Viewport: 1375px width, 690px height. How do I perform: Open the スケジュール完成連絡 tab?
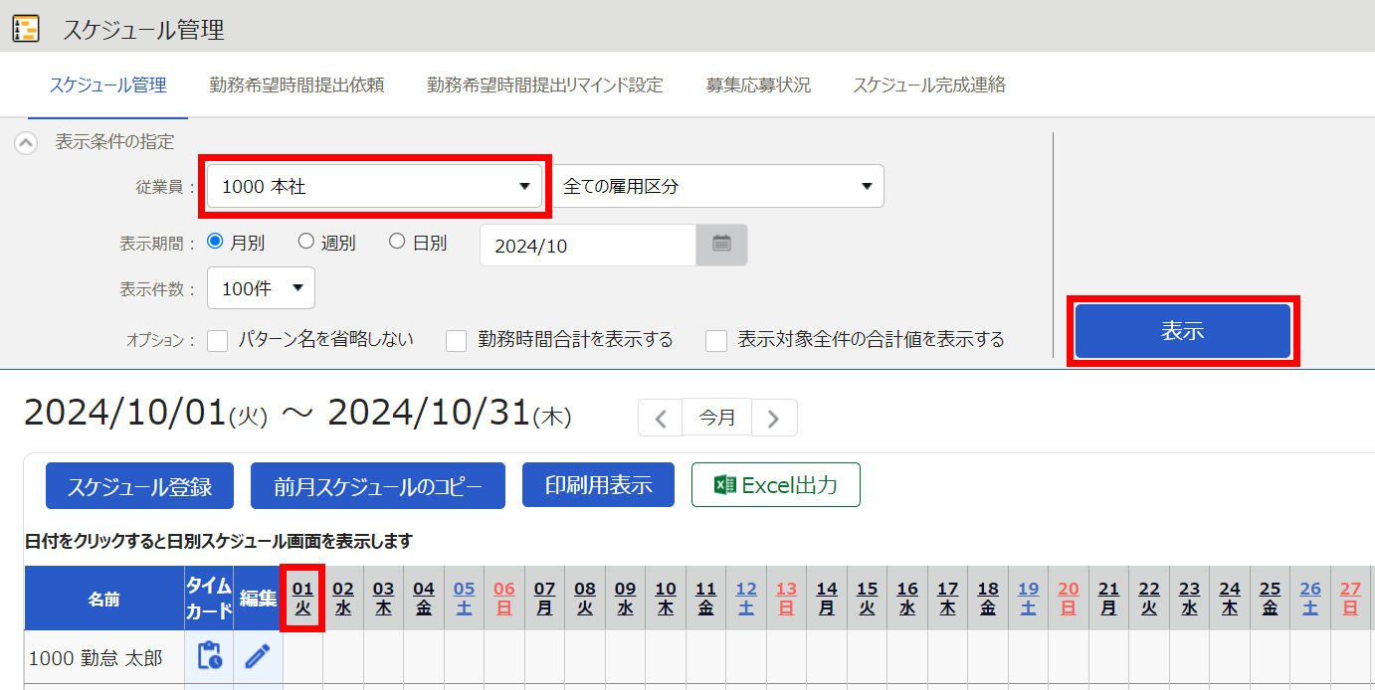(929, 86)
